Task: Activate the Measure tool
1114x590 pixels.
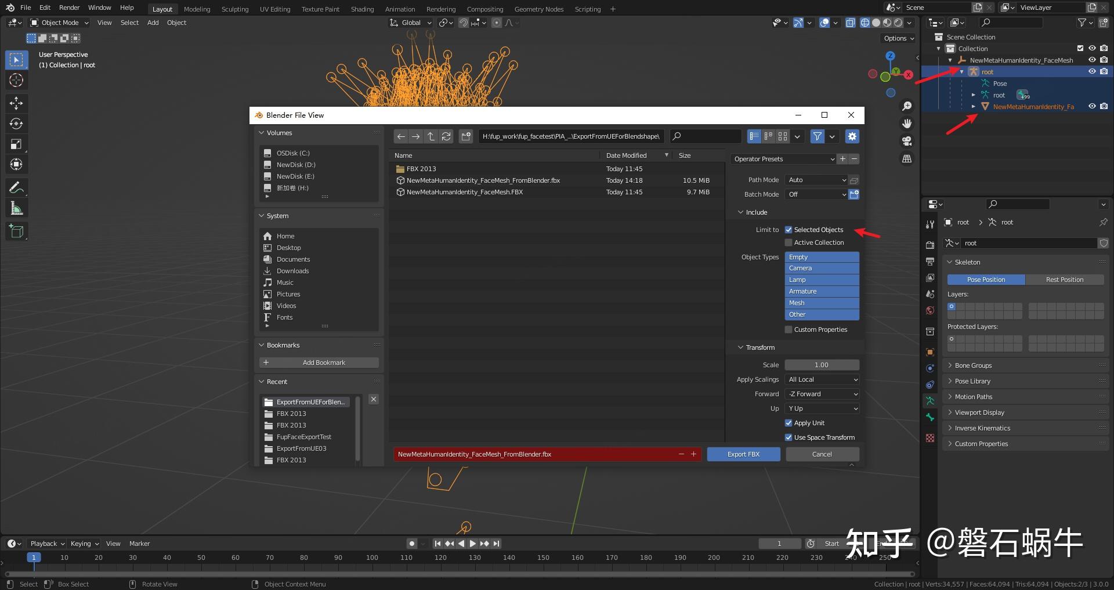Action: tap(16, 208)
